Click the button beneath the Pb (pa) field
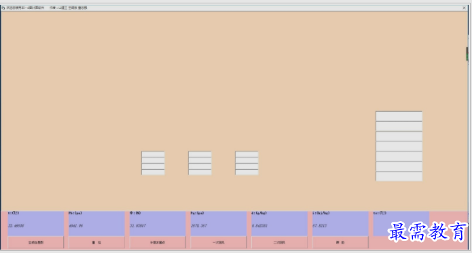Image resolution: width=472 pixels, height=253 pixels. click(96, 242)
